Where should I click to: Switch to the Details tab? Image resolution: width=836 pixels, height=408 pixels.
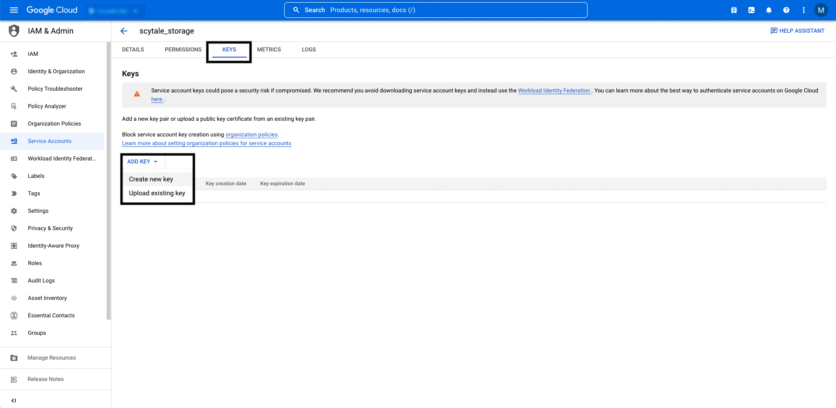click(133, 50)
